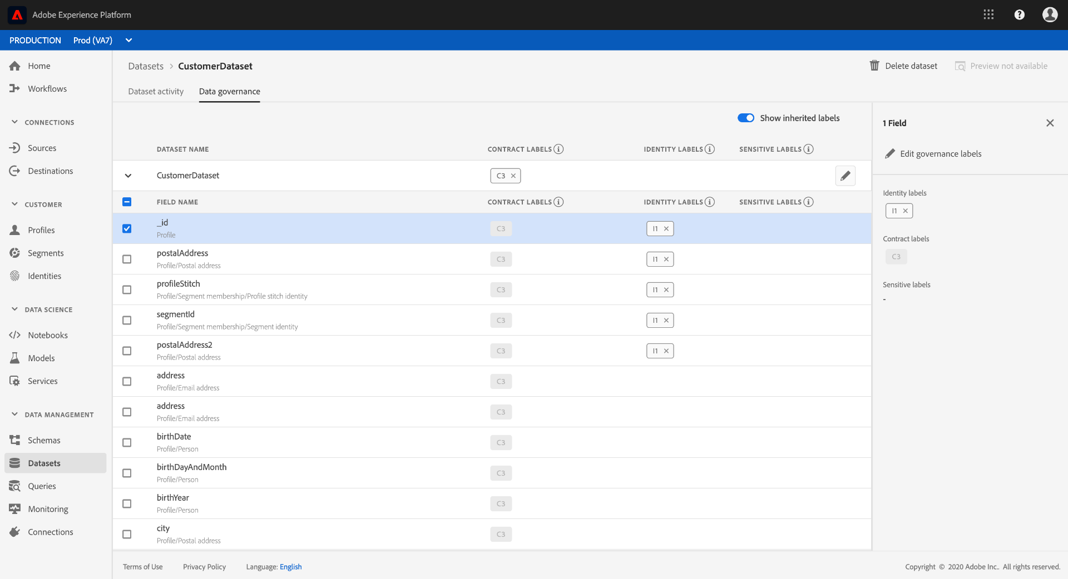
Task: Toggle the Show inherited labels switch
Action: click(746, 118)
